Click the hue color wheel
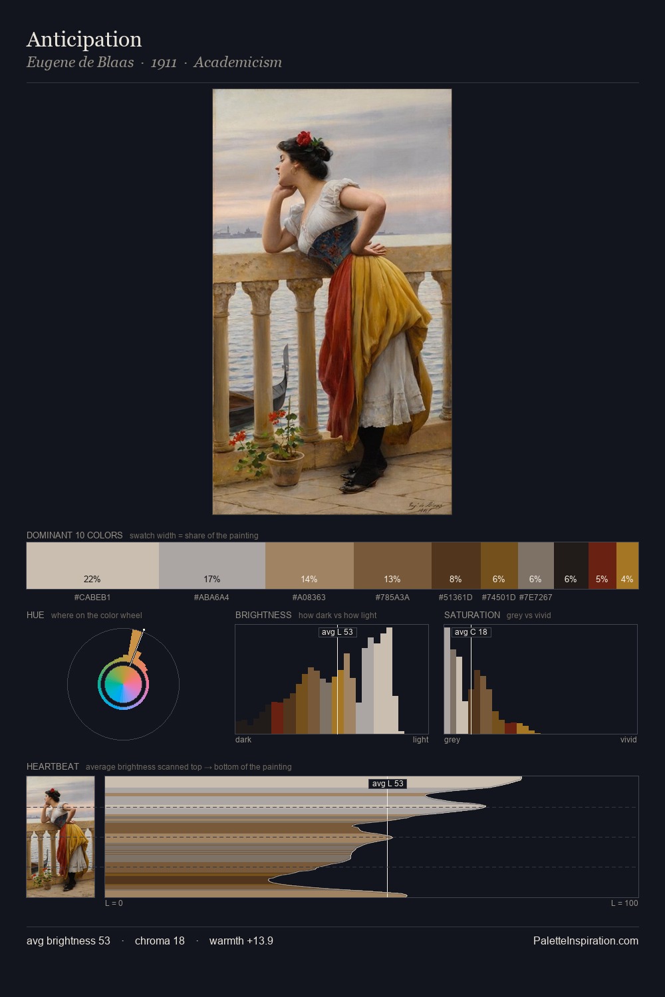The image size is (665, 997). point(123,684)
